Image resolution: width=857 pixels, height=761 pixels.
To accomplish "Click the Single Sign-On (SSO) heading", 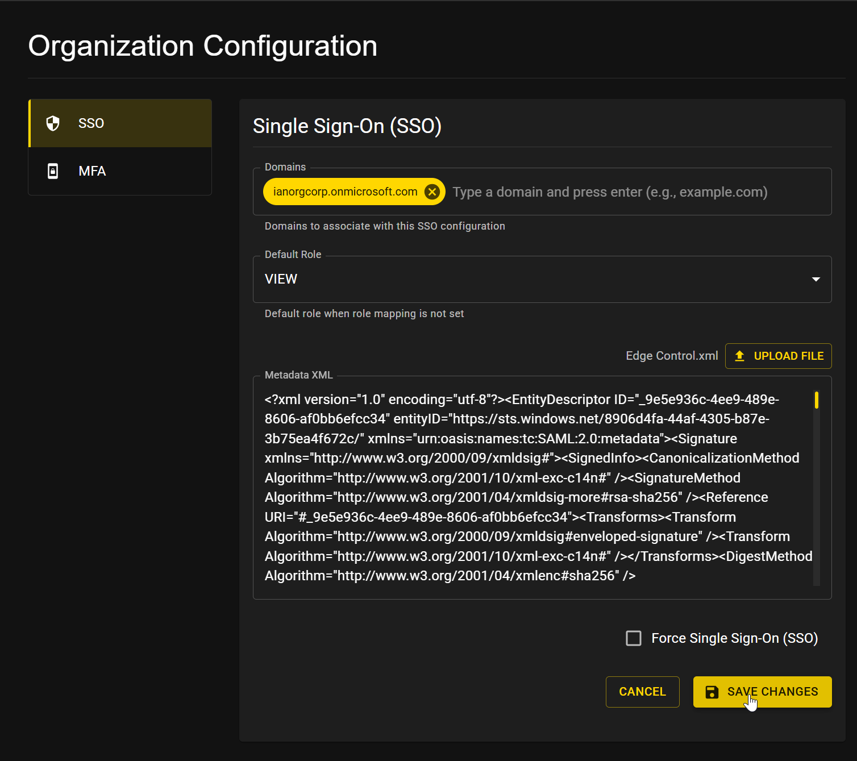I will [347, 126].
